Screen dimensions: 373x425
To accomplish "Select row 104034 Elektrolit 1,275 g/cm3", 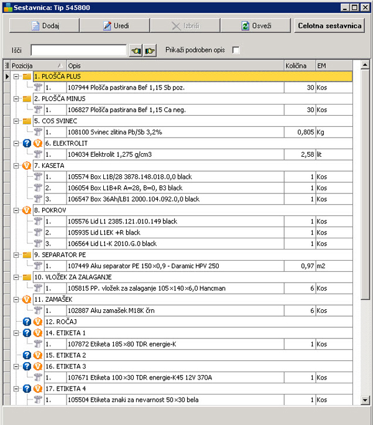I will (198, 154).
